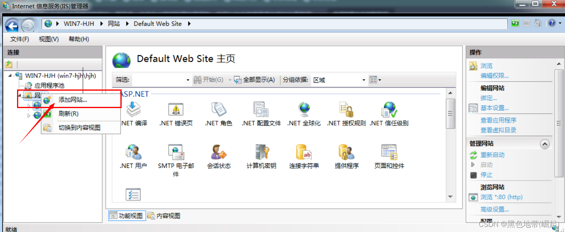Click 网站 in the address breadcrumb
This screenshot has width=565, height=232.
[114, 24]
